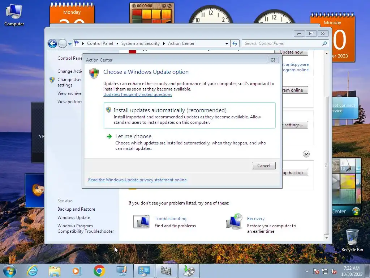This screenshot has width=370, height=278.
Task: Click the taskbar clock showing 7:32 AM
Action: pyautogui.click(x=352, y=271)
